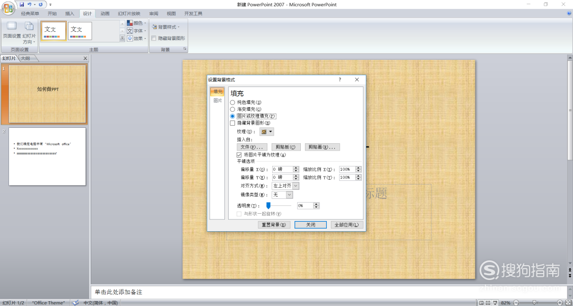573x306 pixels.
Task: Open the 对齐方式 dropdown 左上对齐
Action: (285, 186)
